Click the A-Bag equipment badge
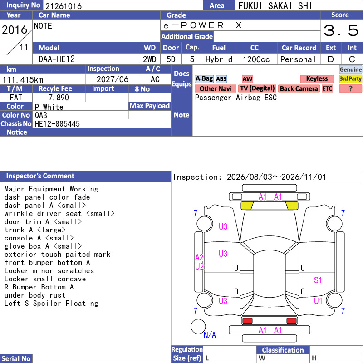The height and width of the screenshot is (363, 363). tap(204, 79)
